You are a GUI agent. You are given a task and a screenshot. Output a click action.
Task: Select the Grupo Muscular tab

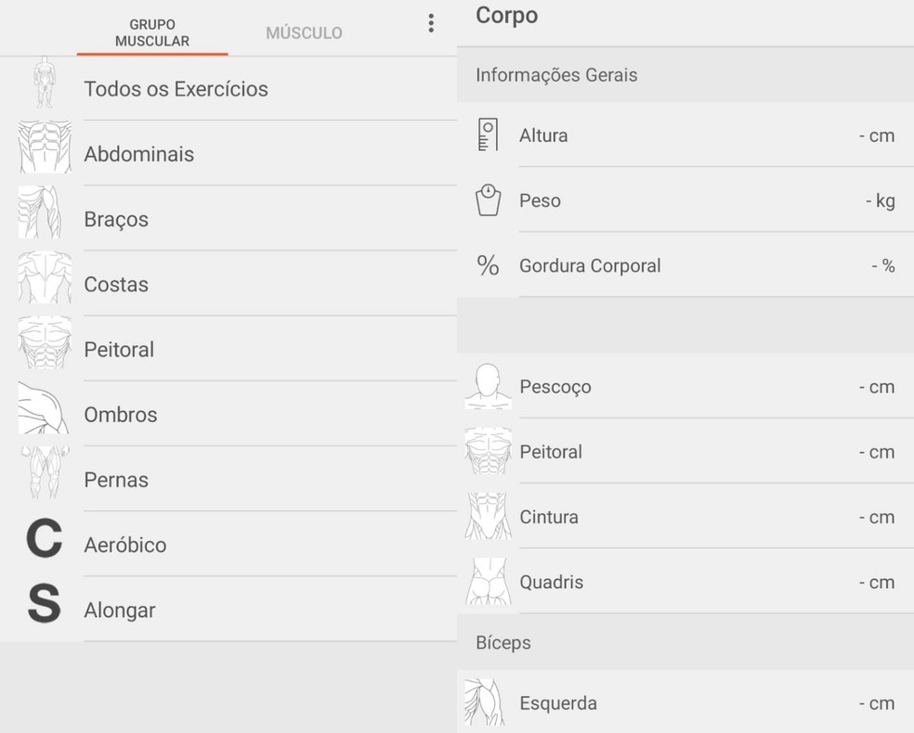[x=152, y=32]
